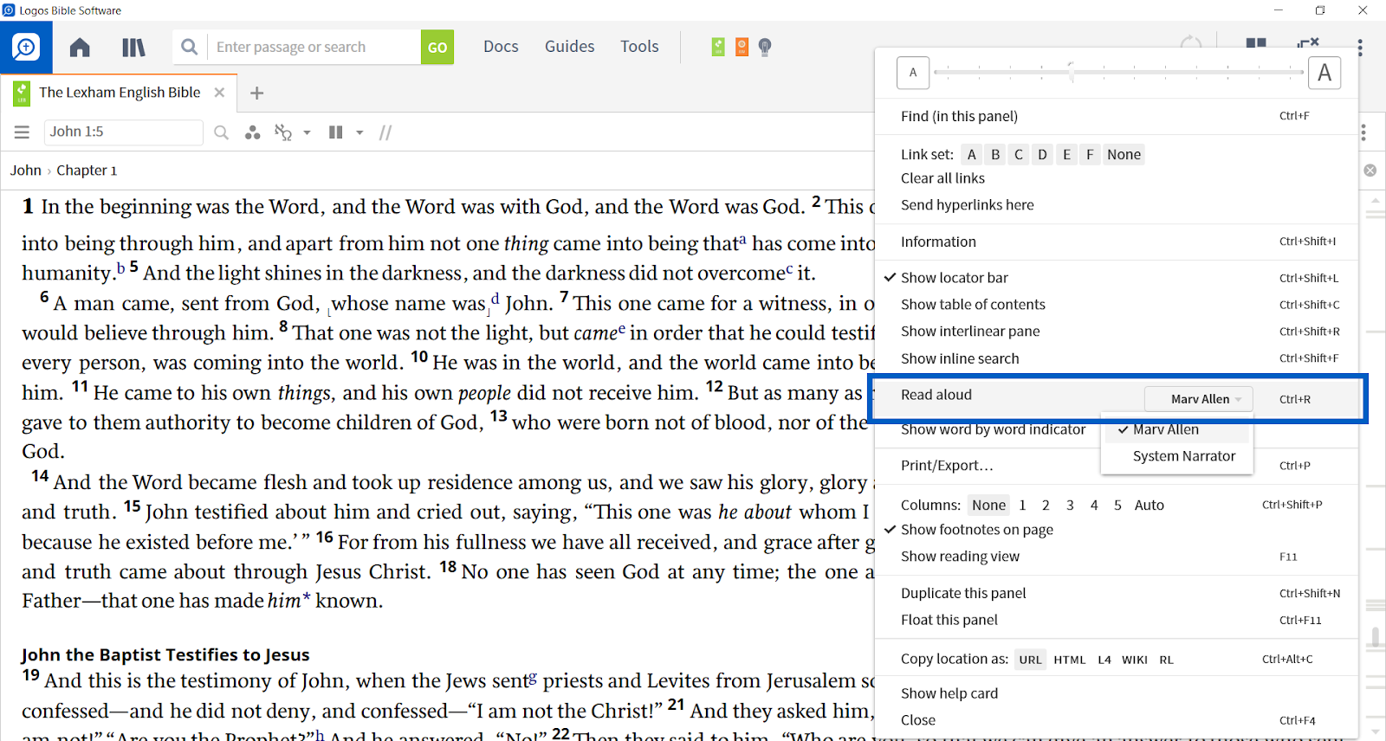Set link set to None
This screenshot has height=741, width=1386.
click(1124, 155)
